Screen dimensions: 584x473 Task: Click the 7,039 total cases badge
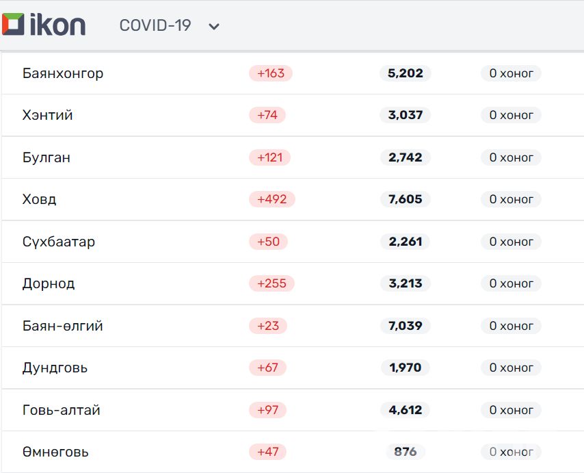coord(406,326)
